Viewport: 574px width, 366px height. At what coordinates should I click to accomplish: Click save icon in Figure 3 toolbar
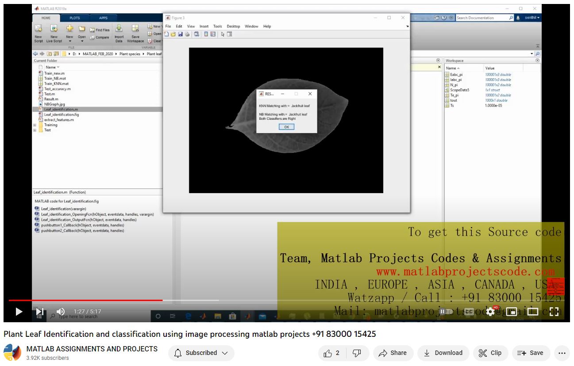click(180, 34)
